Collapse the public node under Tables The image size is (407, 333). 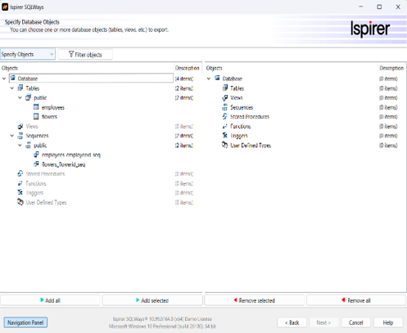click(20, 97)
